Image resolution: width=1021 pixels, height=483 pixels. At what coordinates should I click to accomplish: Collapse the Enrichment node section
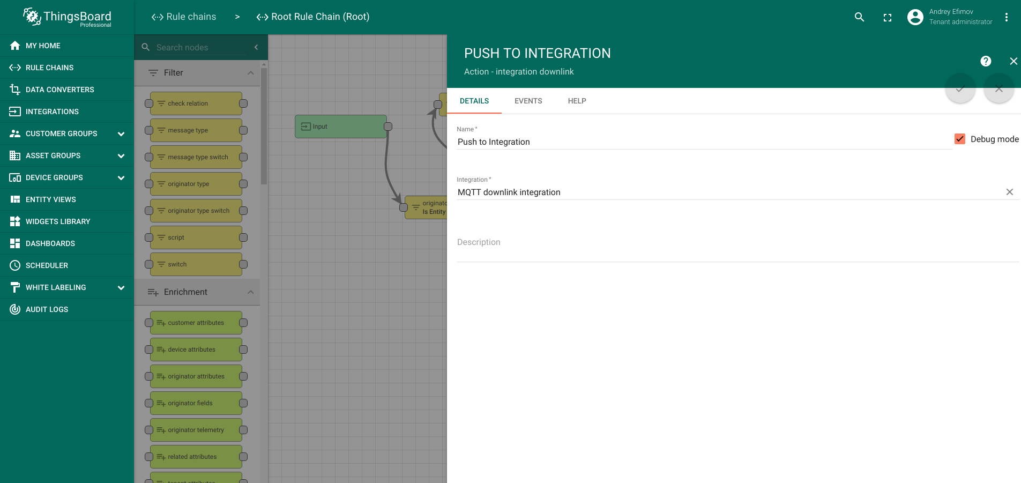[250, 292]
